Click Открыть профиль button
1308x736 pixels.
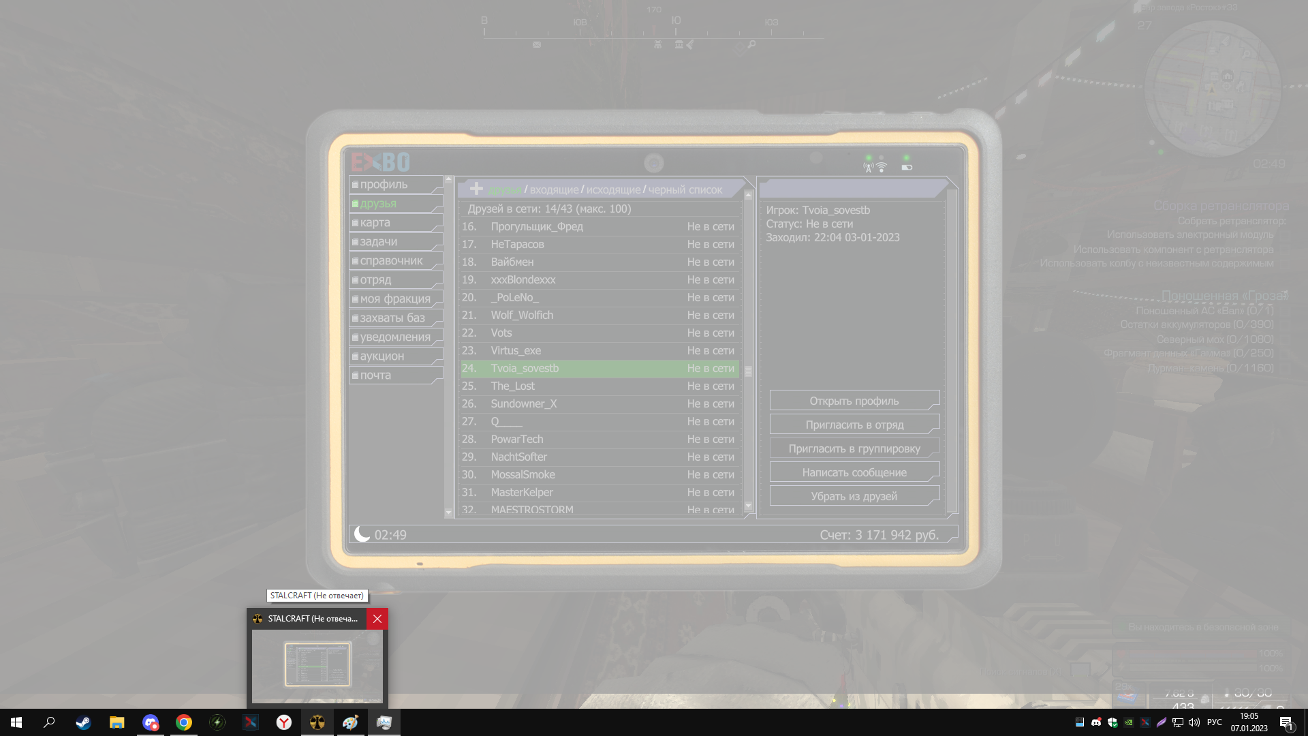[854, 401]
